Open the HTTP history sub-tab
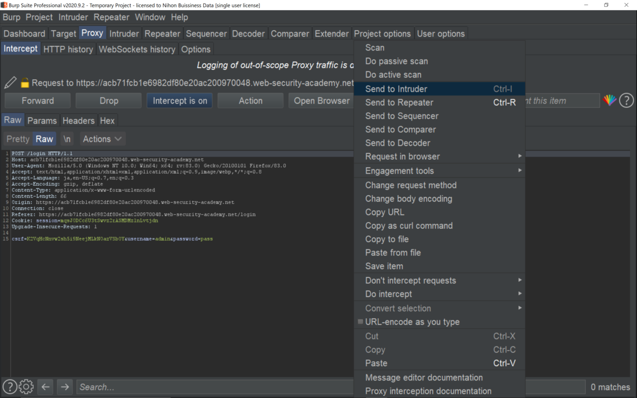The width and height of the screenshot is (637, 398). click(x=68, y=49)
